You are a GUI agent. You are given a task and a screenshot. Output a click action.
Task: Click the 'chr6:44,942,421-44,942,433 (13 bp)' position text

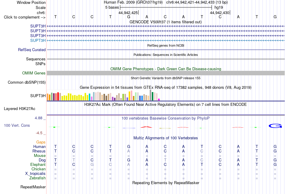(x=197, y=2)
